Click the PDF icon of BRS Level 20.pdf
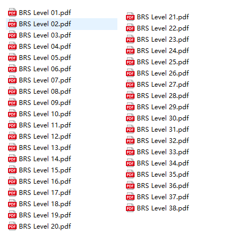Screen dimensions: 231x249 click(12, 227)
